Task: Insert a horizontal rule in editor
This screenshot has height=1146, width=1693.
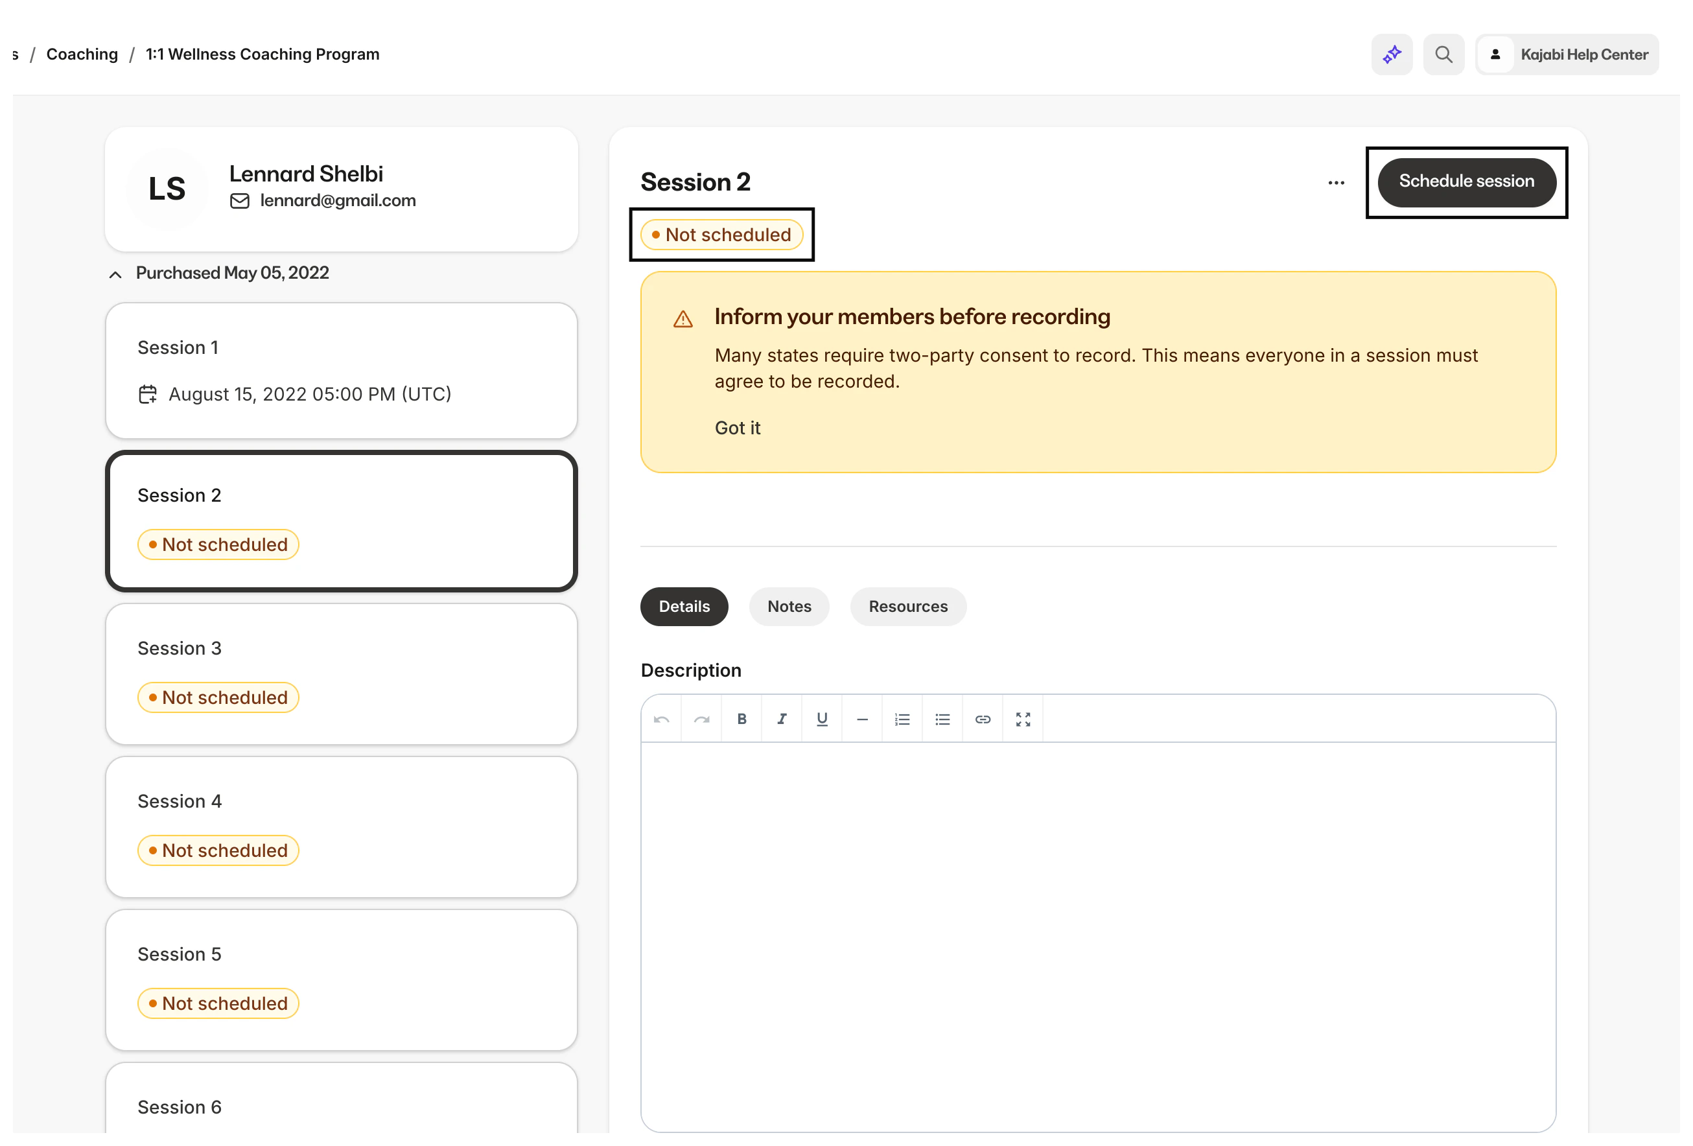Action: click(862, 719)
